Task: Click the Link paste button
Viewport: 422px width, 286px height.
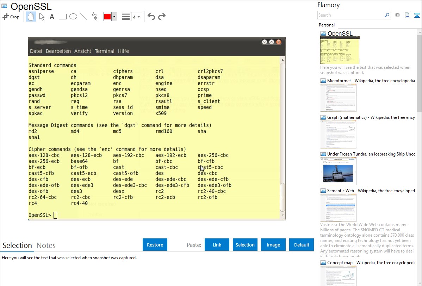Action: (x=217, y=245)
